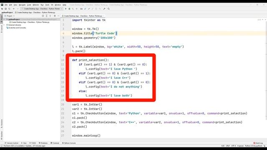Click the CRLF line separator in status bar
The width and height of the screenshot is (267, 150).
click(x=228, y=146)
